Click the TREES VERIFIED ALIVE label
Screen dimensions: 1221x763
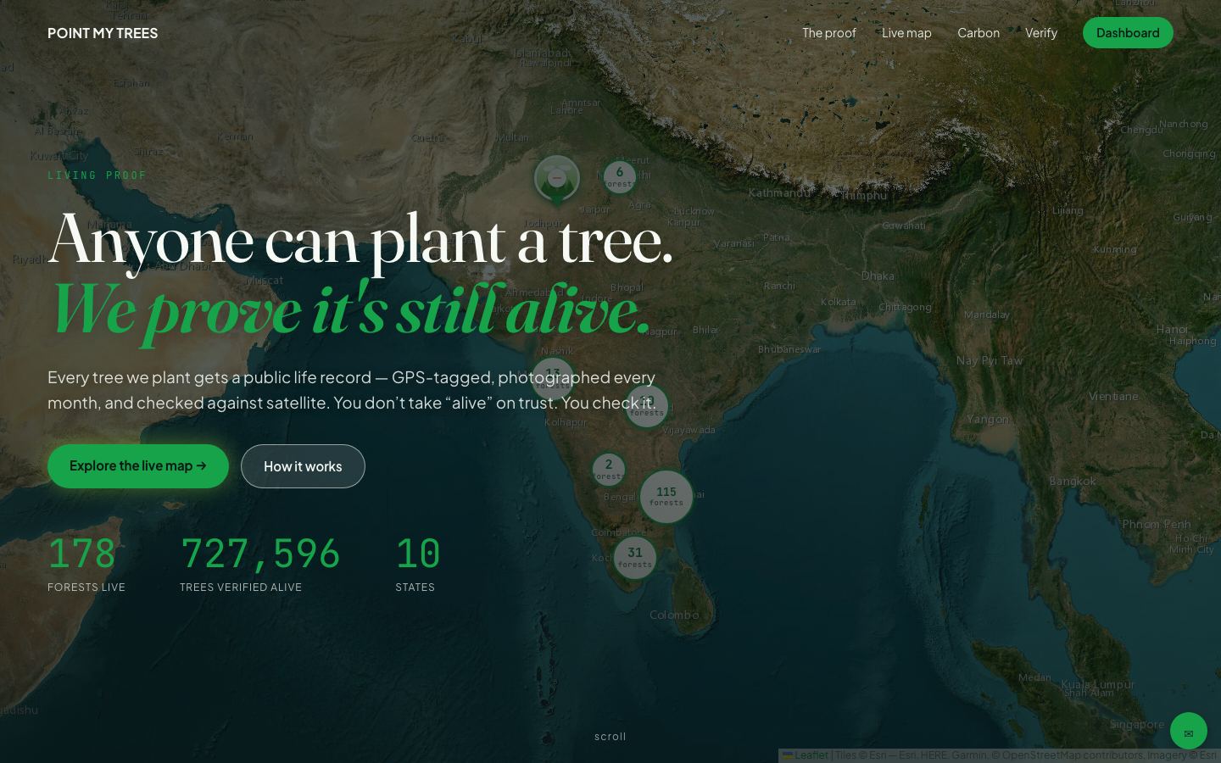pyautogui.click(x=241, y=588)
